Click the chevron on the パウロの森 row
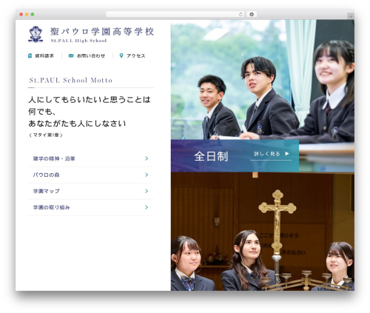The height and width of the screenshot is (313, 370). (147, 175)
